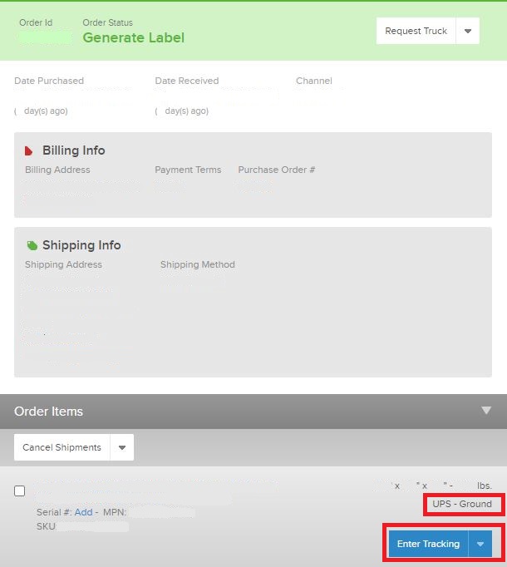The width and height of the screenshot is (507, 567).
Task: Click the Purchase Order # label
Action: (277, 170)
